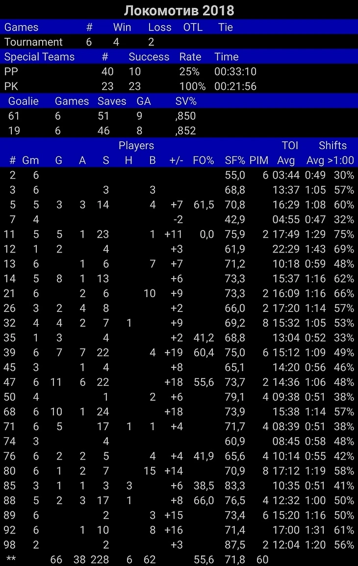
Task: Select player number 13 row
Action: point(179,264)
